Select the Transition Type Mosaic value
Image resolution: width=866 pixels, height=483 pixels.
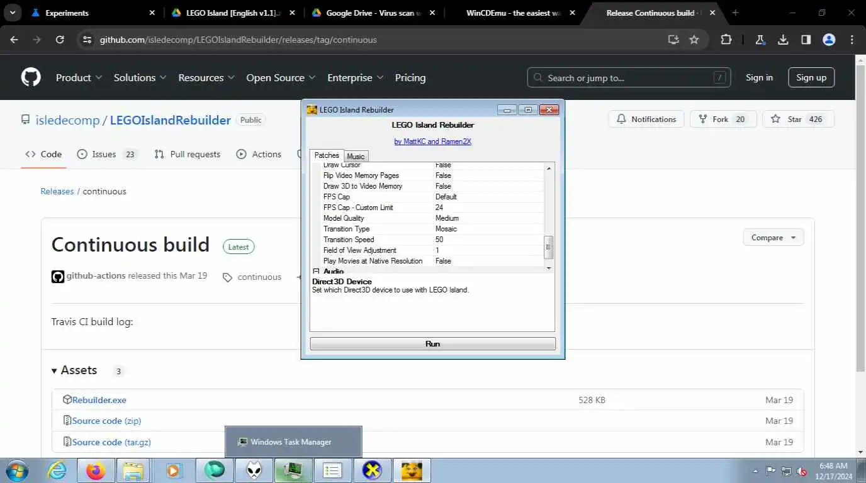pos(446,229)
